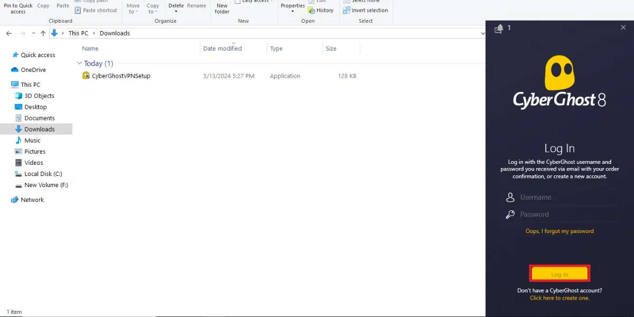Image resolution: width=634 pixels, height=317 pixels.
Task: Click the '128 KB' size cell
Action: [x=347, y=76]
